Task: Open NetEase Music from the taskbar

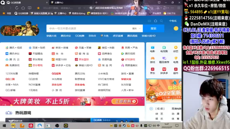Action: point(31,126)
